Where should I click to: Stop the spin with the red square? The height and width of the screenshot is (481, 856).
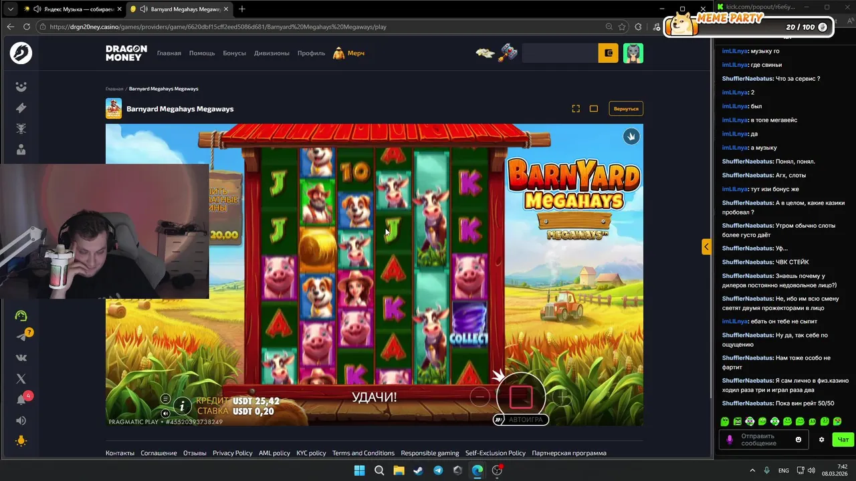tap(521, 397)
